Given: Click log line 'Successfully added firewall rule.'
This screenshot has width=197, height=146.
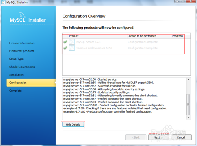Looking at the screenshot, I should (x=100, y=86).
